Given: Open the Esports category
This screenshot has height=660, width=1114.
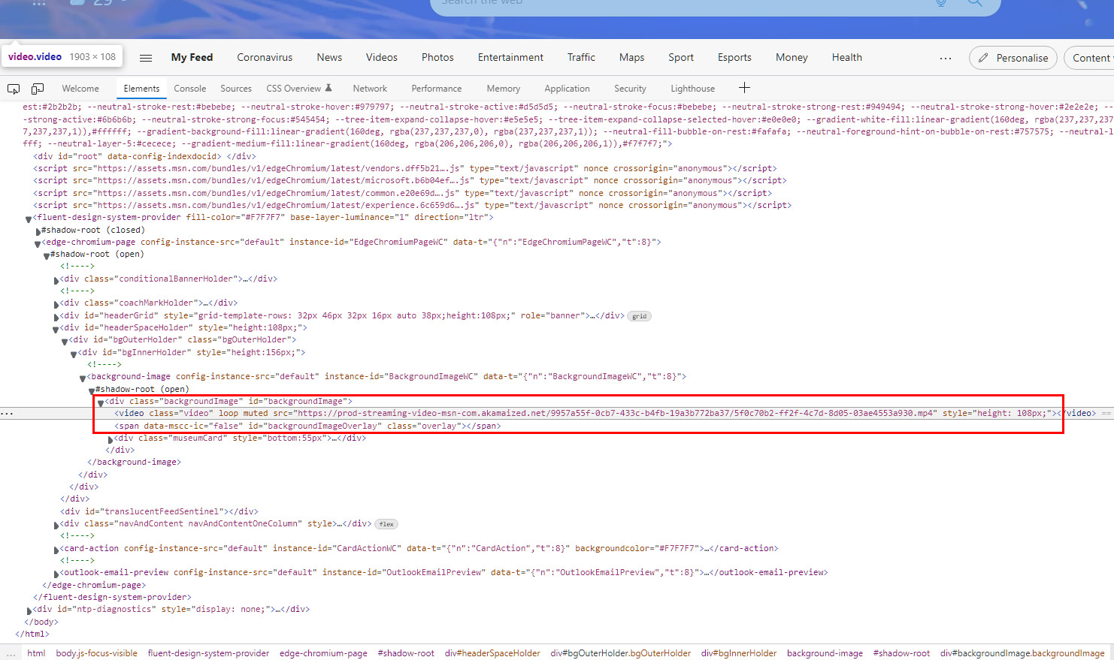Looking at the screenshot, I should [x=734, y=57].
